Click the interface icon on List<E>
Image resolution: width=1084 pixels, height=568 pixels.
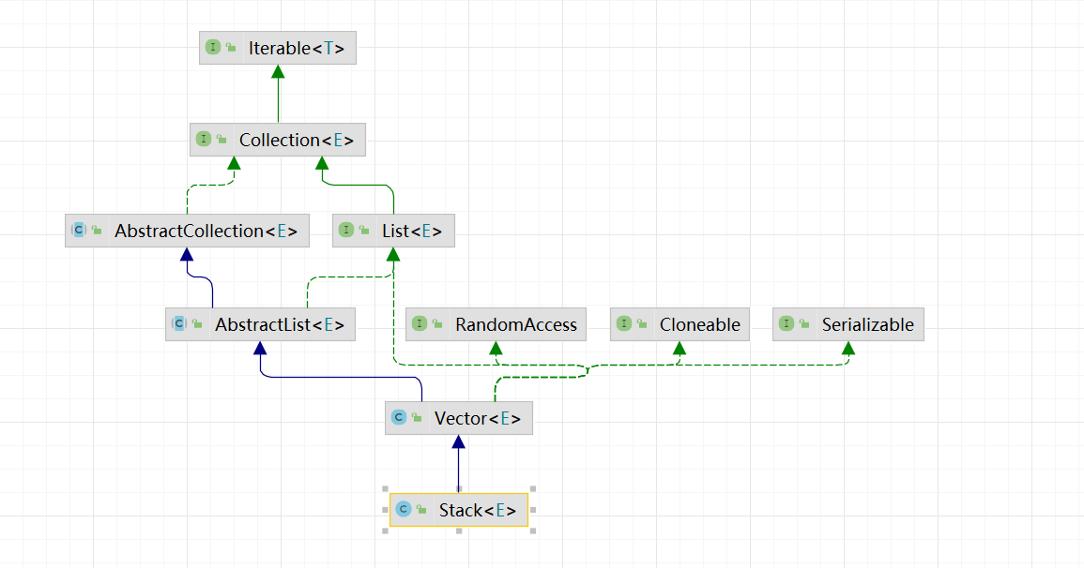(x=346, y=230)
